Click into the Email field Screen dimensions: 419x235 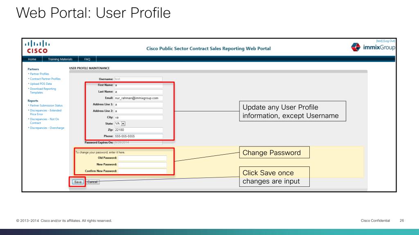[138, 98]
